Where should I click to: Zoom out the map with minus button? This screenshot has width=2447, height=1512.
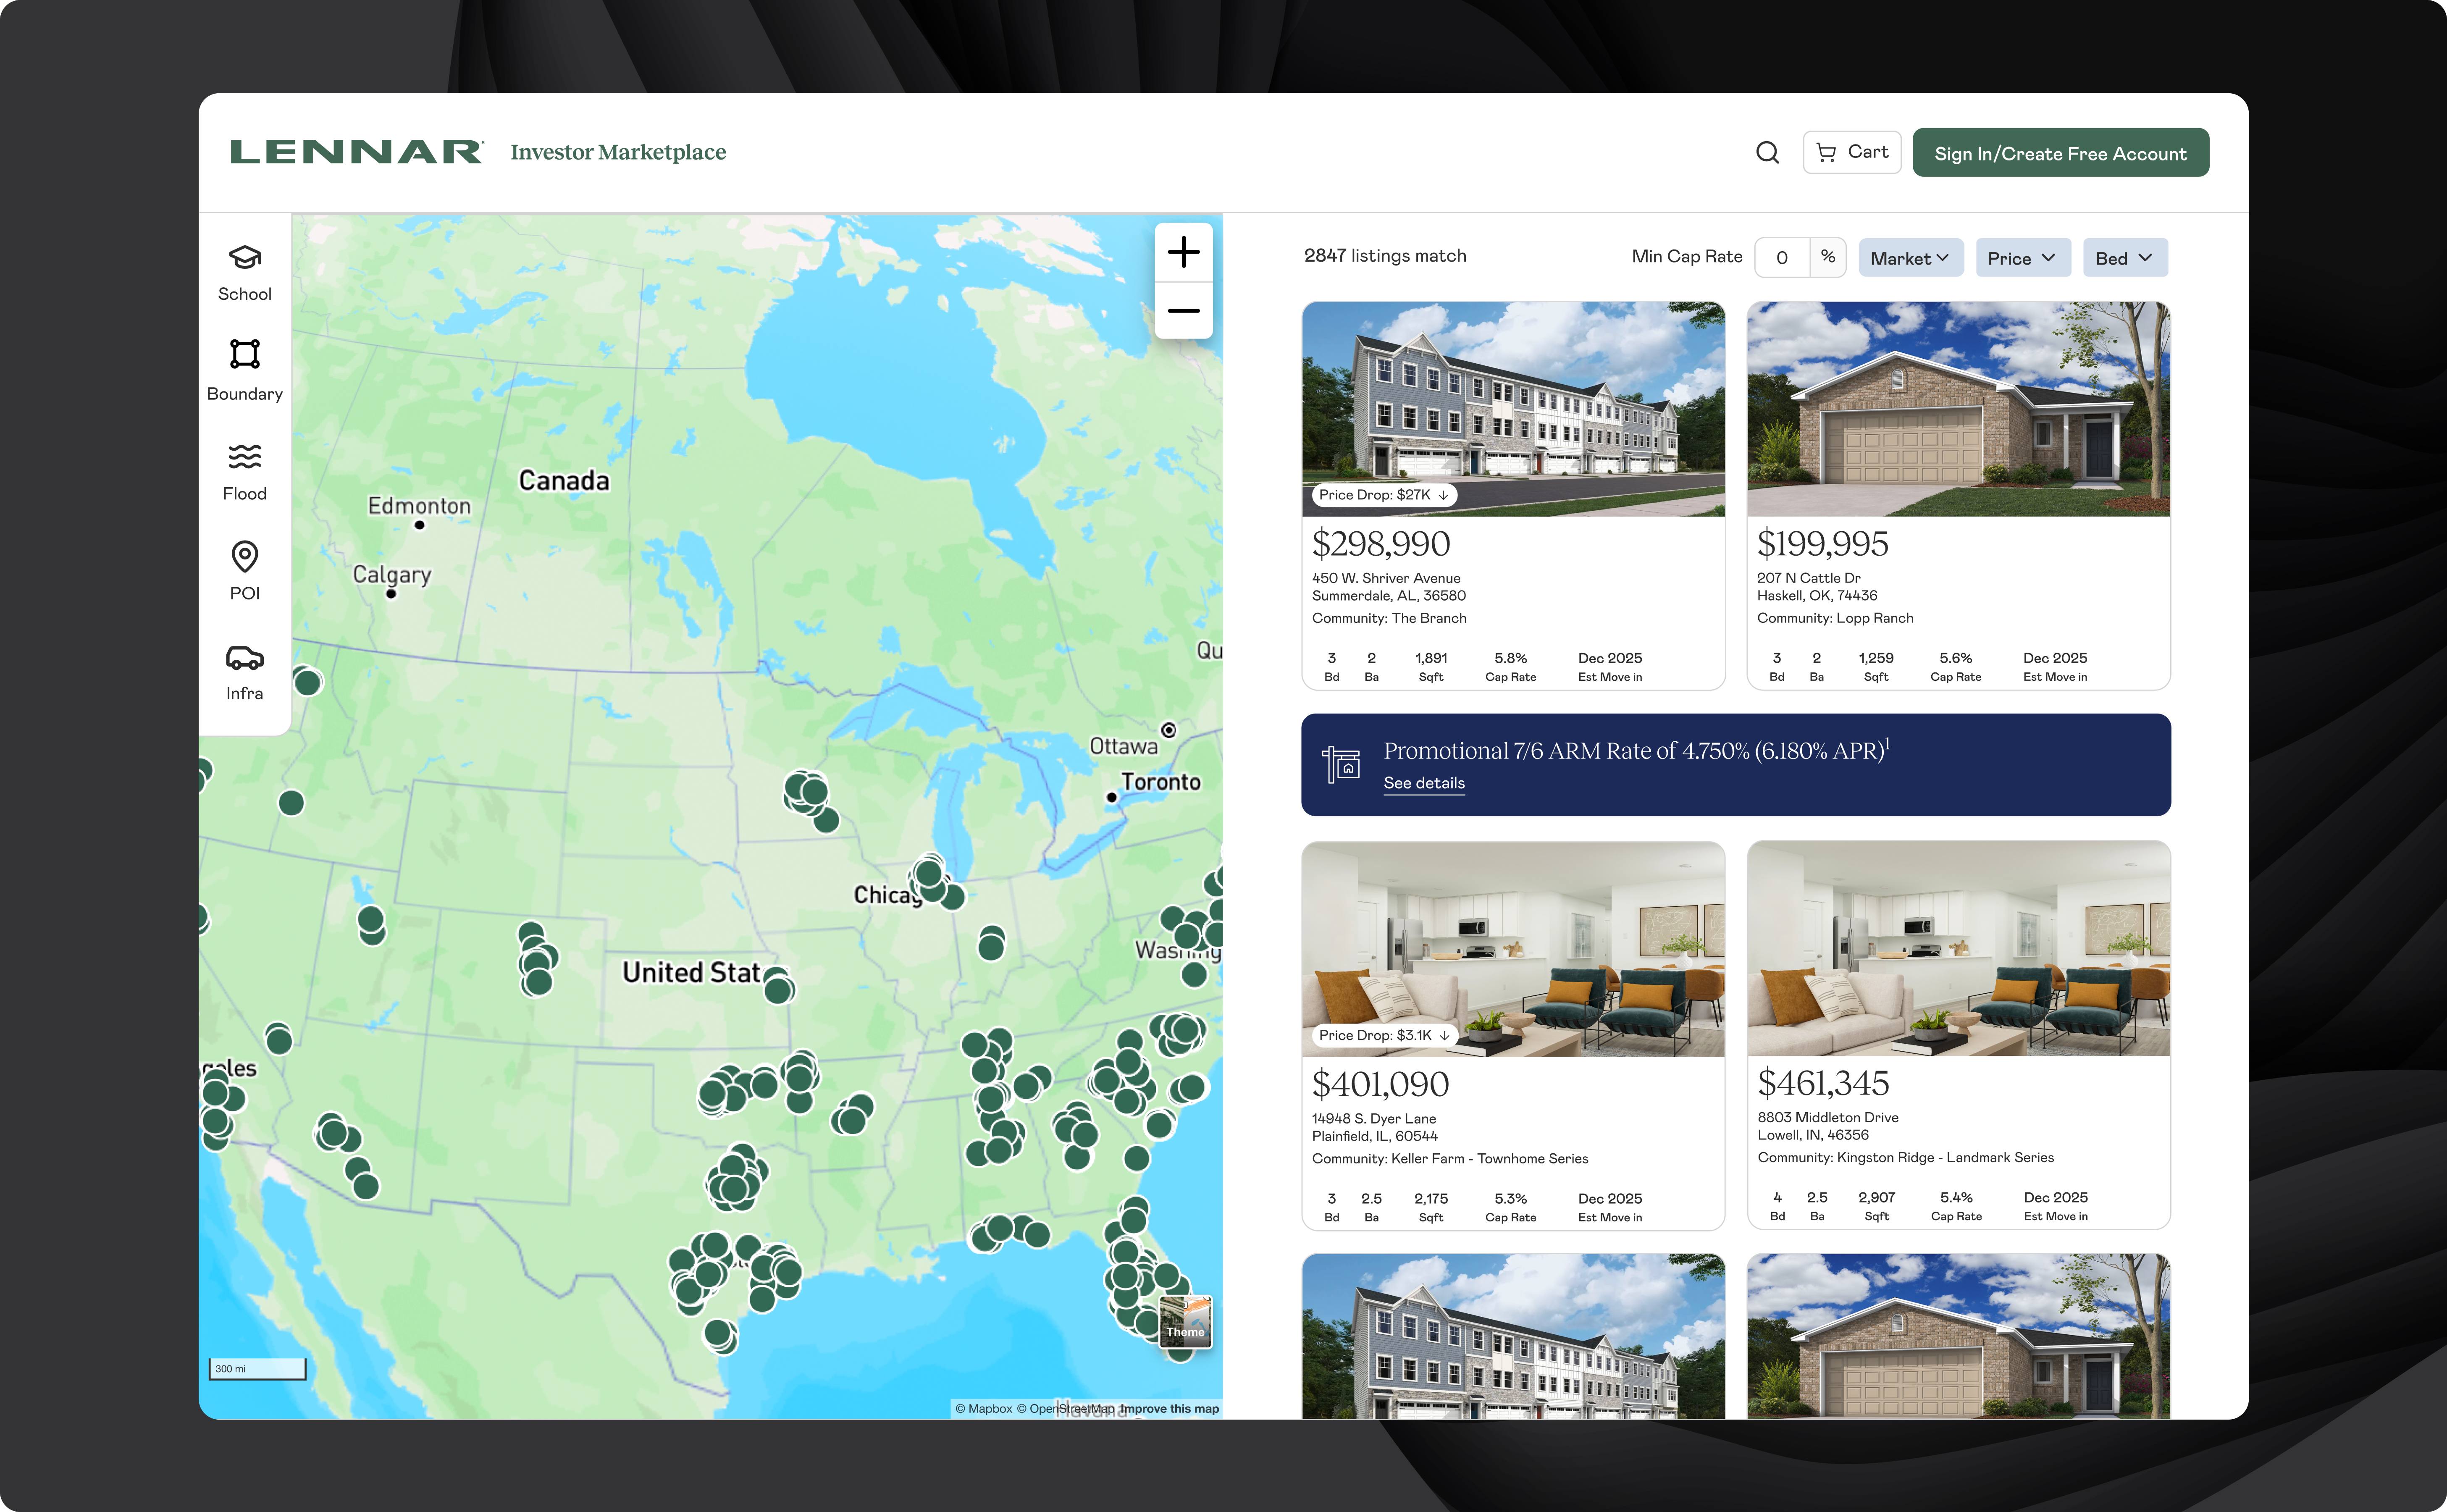(1183, 310)
